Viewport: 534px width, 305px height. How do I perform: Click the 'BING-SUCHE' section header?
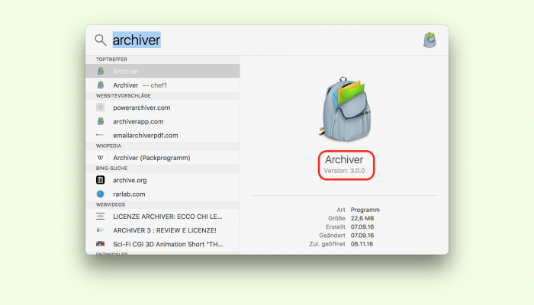(x=111, y=169)
